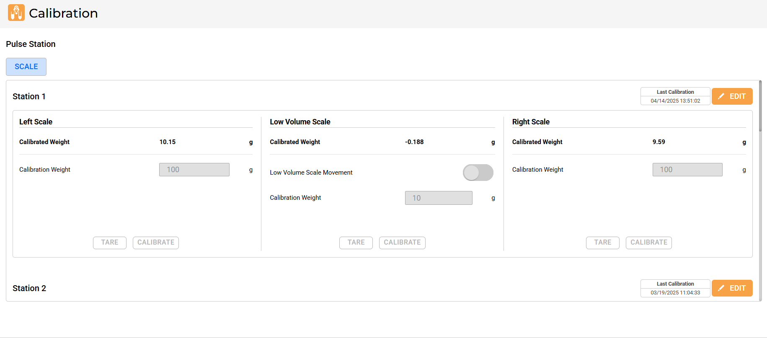Click Low Volume Scale Calibration Weight field

coord(438,198)
